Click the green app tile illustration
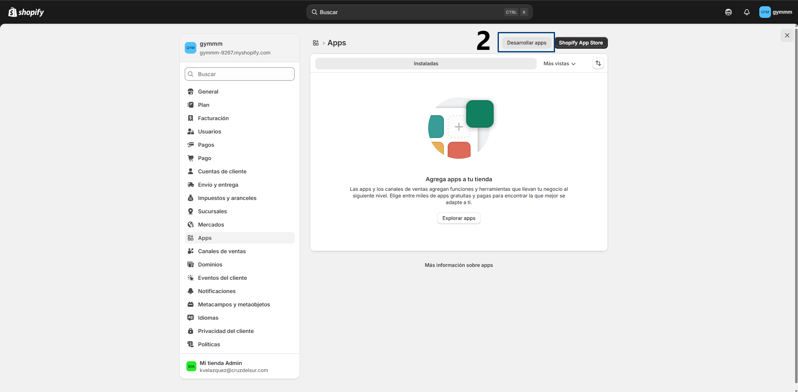The image size is (798, 392). pyautogui.click(x=480, y=114)
